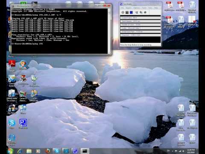Image resolution: width=205 pixels, height=154 pixels.
Task: Select the MX920 series On-screen Manual shortcut
Action: click(12, 95)
